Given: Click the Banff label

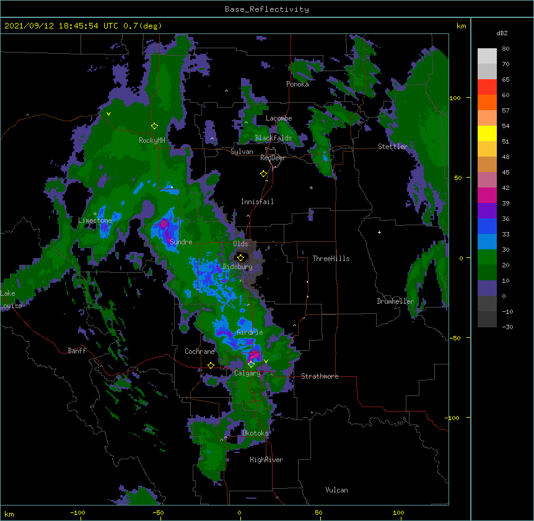Looking at the screenshot, I should tap(77, 351).
